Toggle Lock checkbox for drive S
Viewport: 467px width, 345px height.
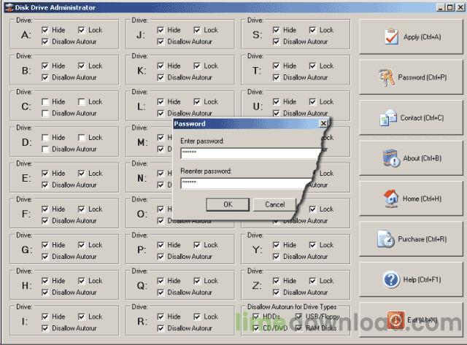tap(312, 30)
